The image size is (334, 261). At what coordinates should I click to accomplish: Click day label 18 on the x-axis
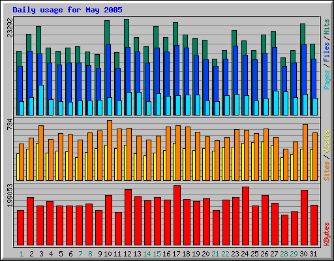coord(186,254)
